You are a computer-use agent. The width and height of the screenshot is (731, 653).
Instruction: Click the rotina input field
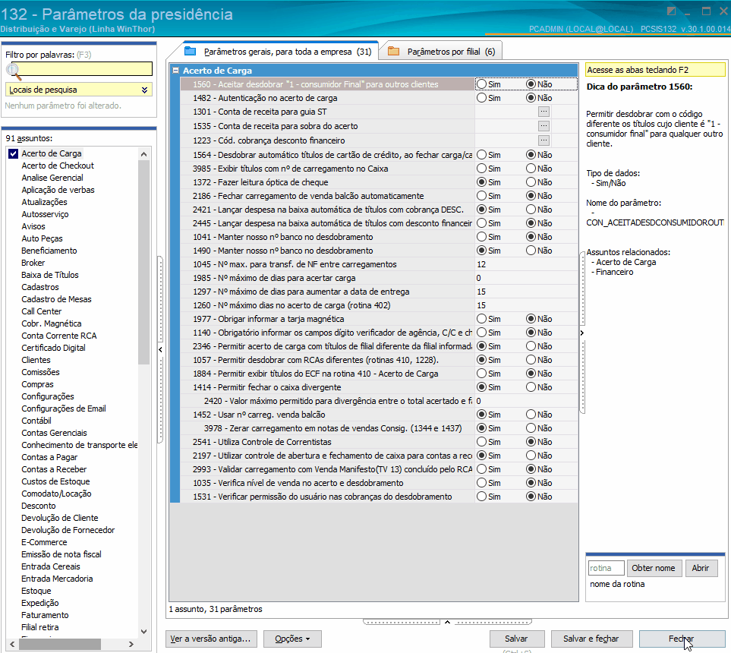tap(606, 568)
